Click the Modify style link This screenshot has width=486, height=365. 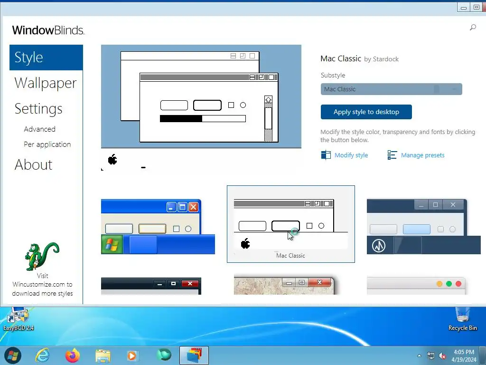pyautogui.click(x=351, y=155)
